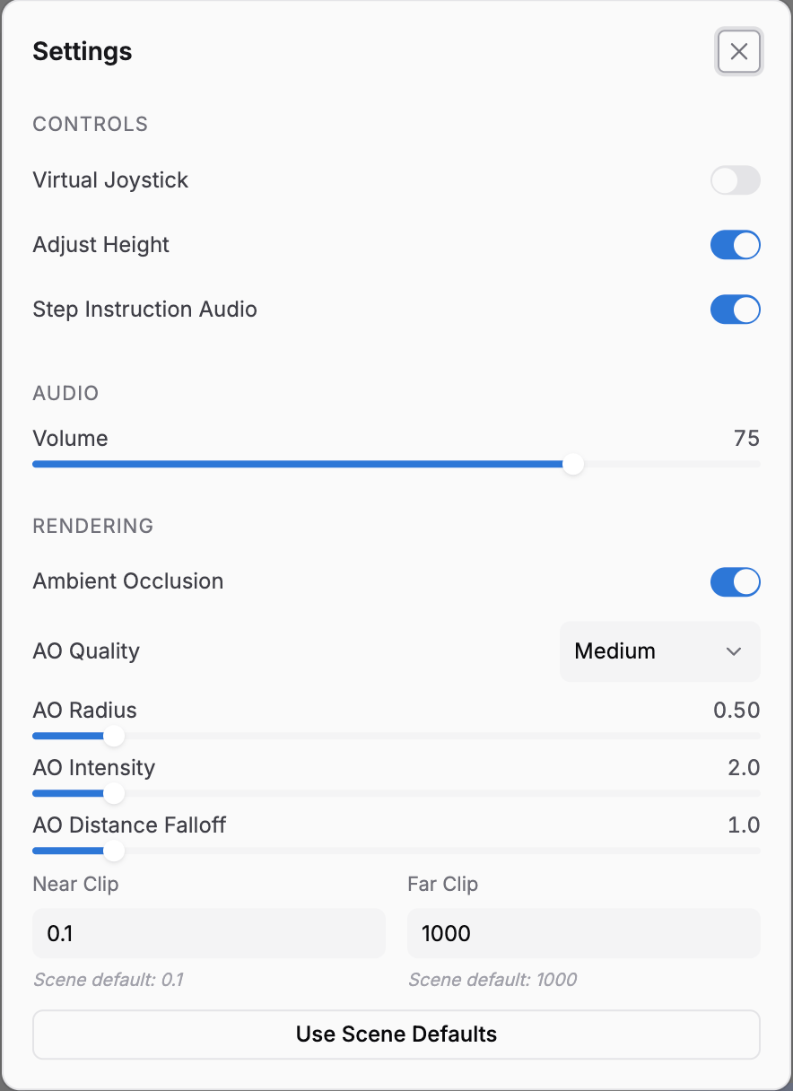Open the AO Quality dropdown
This screenshot has height=1091, width=793.
coord(660,651)
